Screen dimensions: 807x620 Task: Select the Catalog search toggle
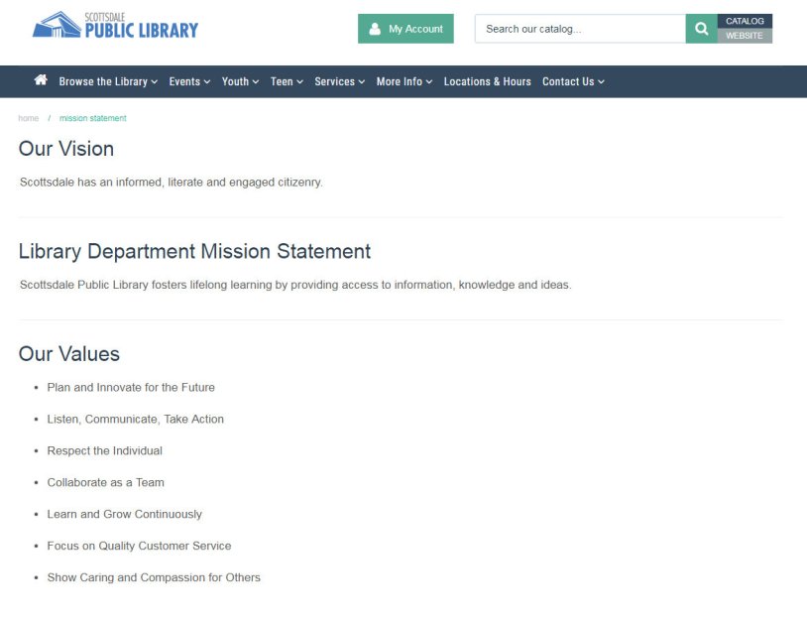click(x=745, y=21)
